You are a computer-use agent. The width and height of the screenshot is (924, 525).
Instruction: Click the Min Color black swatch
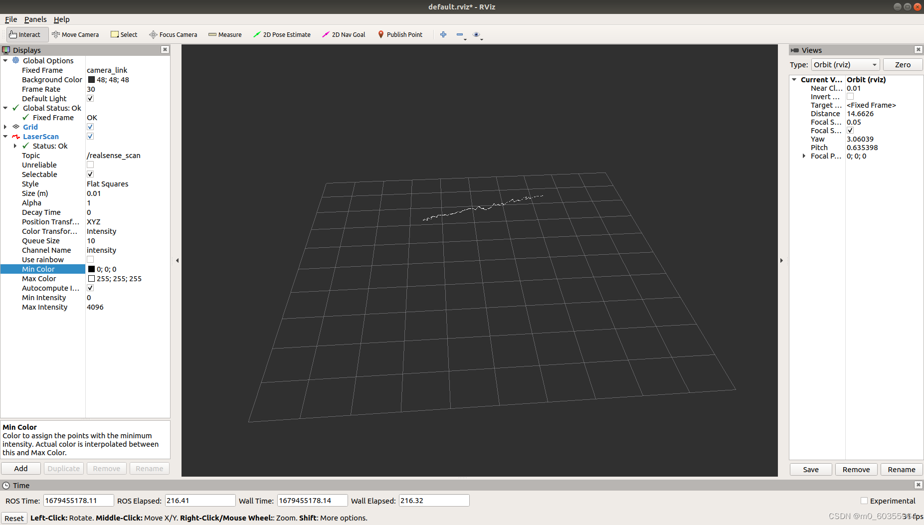tap(91, 269)
